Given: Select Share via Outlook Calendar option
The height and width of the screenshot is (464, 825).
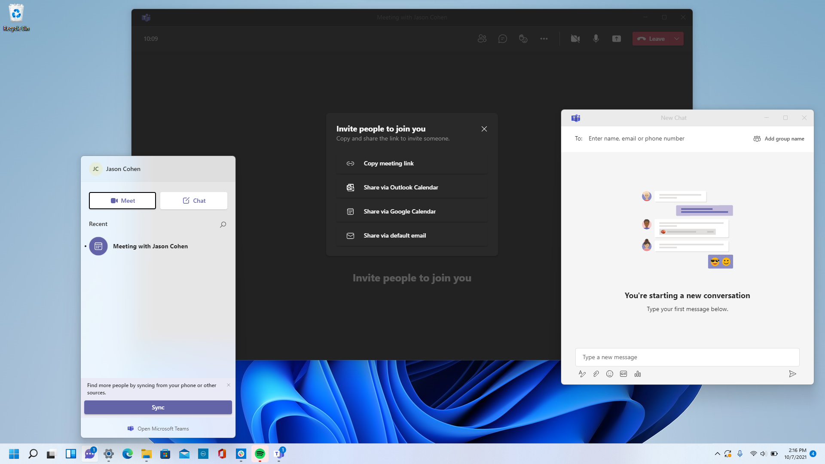Looking at the screenshot, I should click(412, 187).
